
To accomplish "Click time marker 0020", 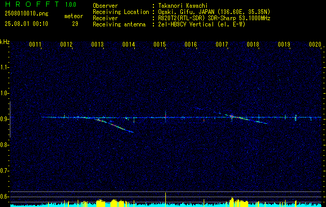I will [315, 44].
